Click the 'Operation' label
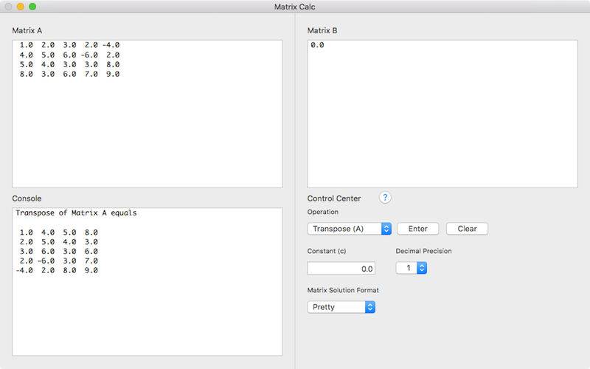590x369 pixels. (323, 212)
